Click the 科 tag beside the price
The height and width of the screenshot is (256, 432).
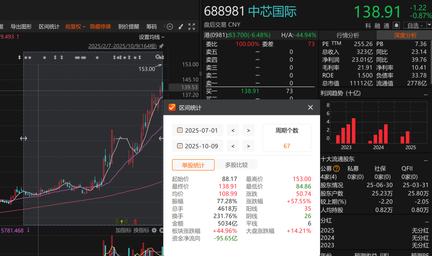(x=368, y=26)
